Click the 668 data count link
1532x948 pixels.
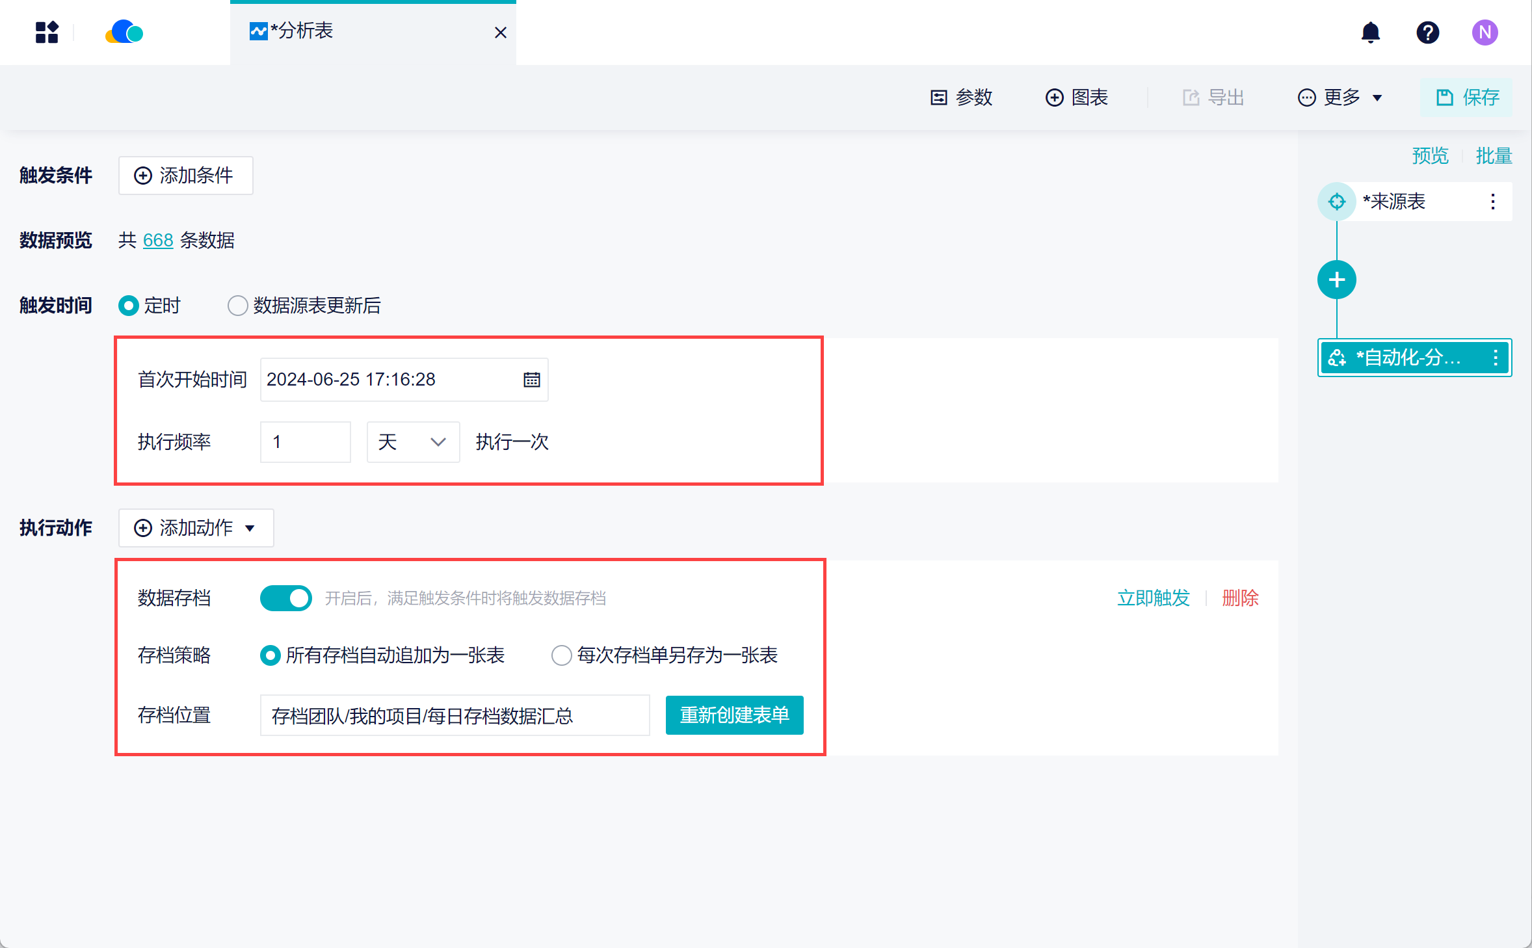coord(158,241)
